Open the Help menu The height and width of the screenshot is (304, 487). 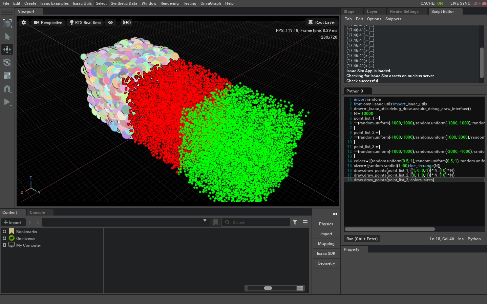point(229,3)
